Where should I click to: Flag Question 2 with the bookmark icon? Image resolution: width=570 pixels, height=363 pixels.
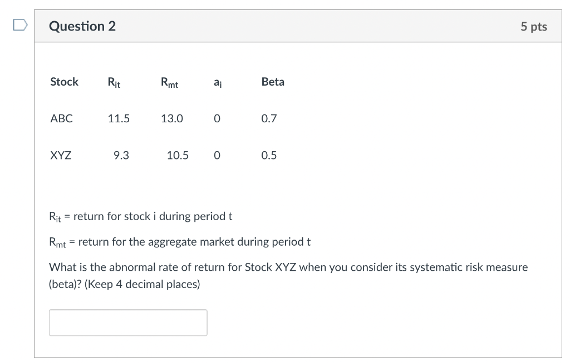[x=19, y=25]
